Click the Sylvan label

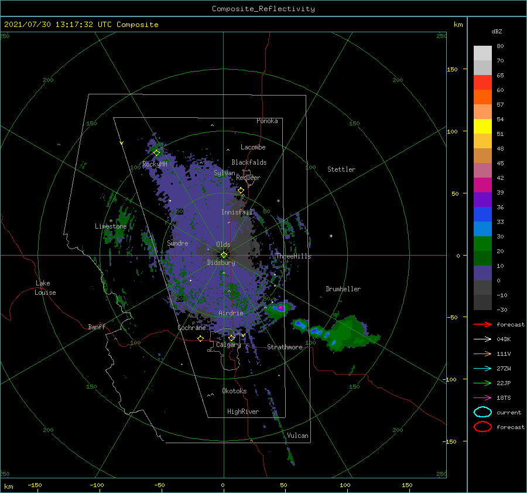(x=224, y=173)
